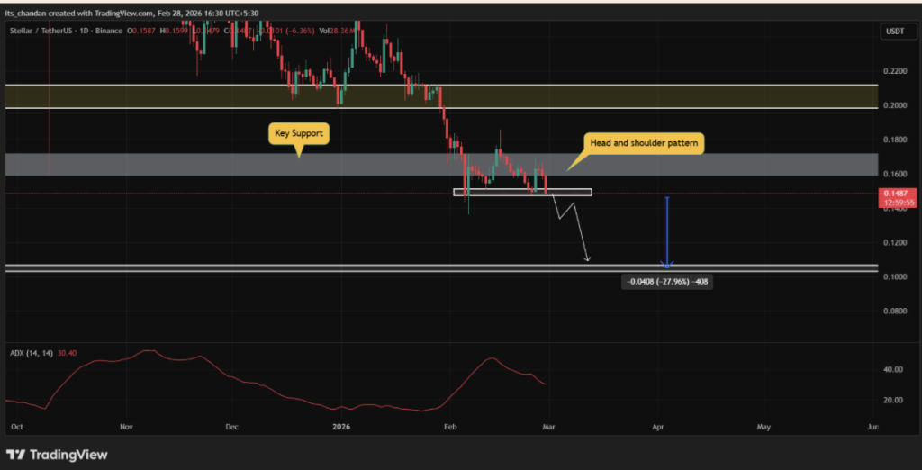
Task: Click the 0.1000 price axis label
Action: pyautogui.click(x=894, y=276)
